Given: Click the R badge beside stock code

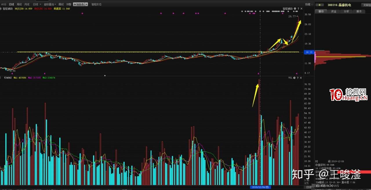Looking at the screenshot, I should click(x=320, y=5).
